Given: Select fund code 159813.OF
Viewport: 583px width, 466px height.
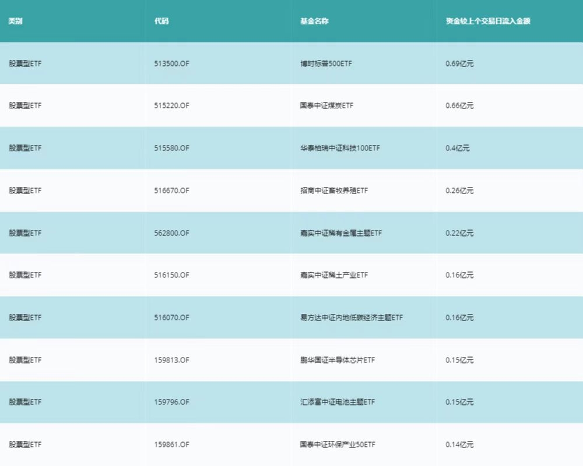Looking at the screenshot, I should click(172, 360).
